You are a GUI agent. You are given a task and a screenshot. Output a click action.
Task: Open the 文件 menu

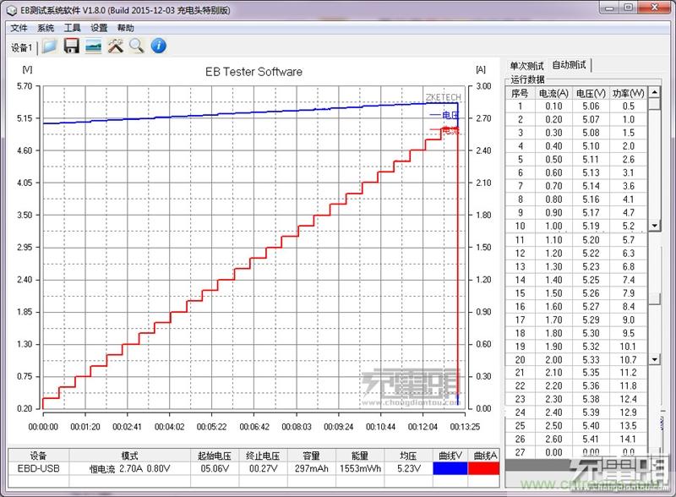click(19, 28)
